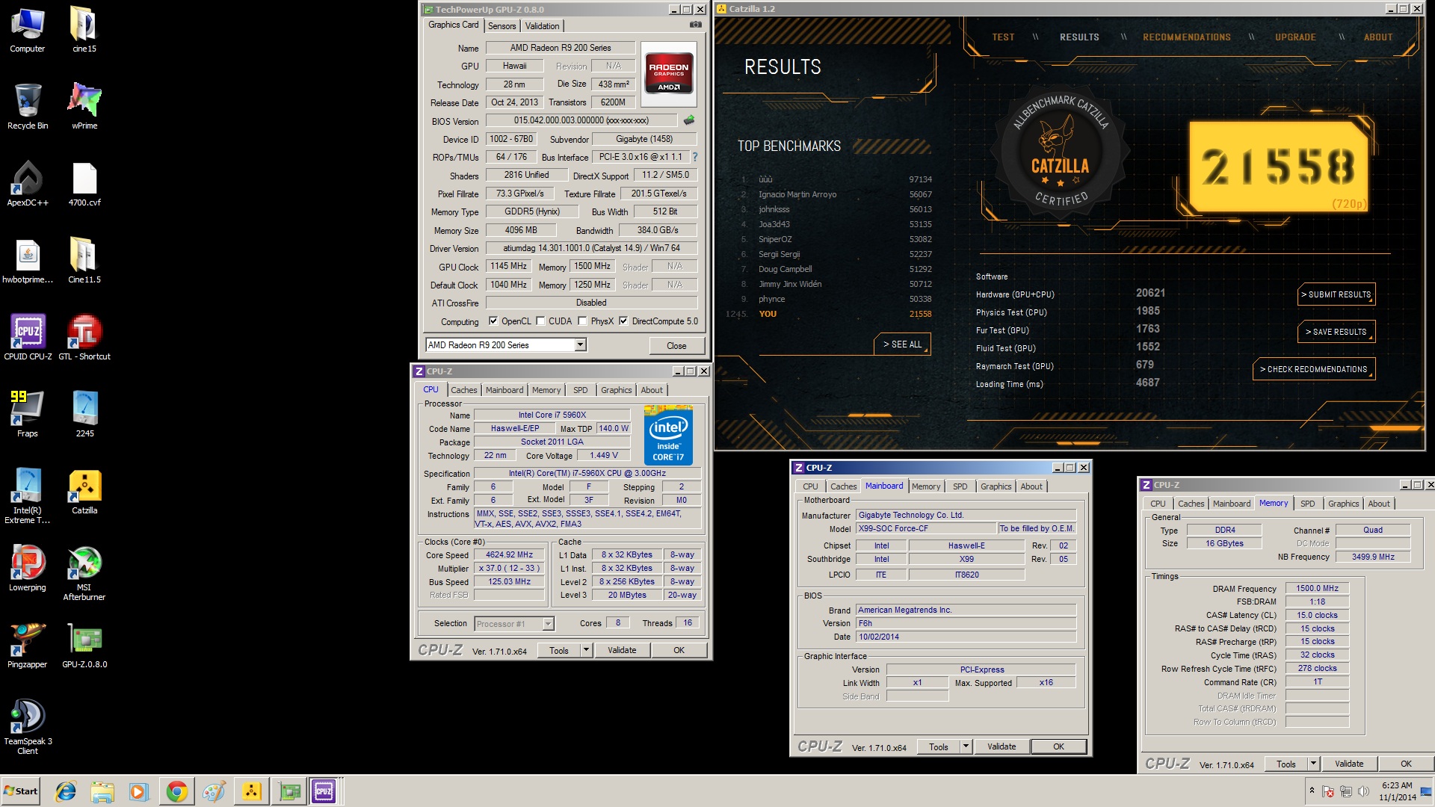The width and height of the screenshot is (1435, 807).
Task: Open the AMD Radeon R9 200 Series dropdown
Action: coord(580,344)
